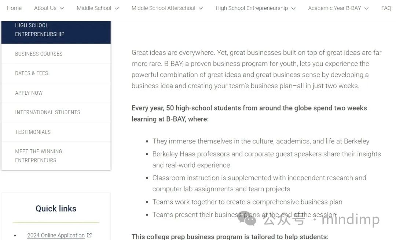Open Dates & Fees sidebar item
The height and width of the screenshot is (240, 396).
tap(56, 73)
